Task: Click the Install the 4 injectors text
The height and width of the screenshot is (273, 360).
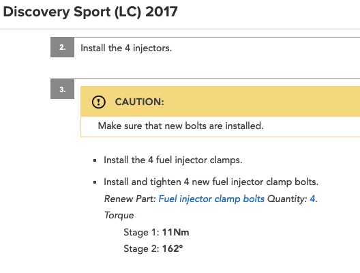Action: 126,48
